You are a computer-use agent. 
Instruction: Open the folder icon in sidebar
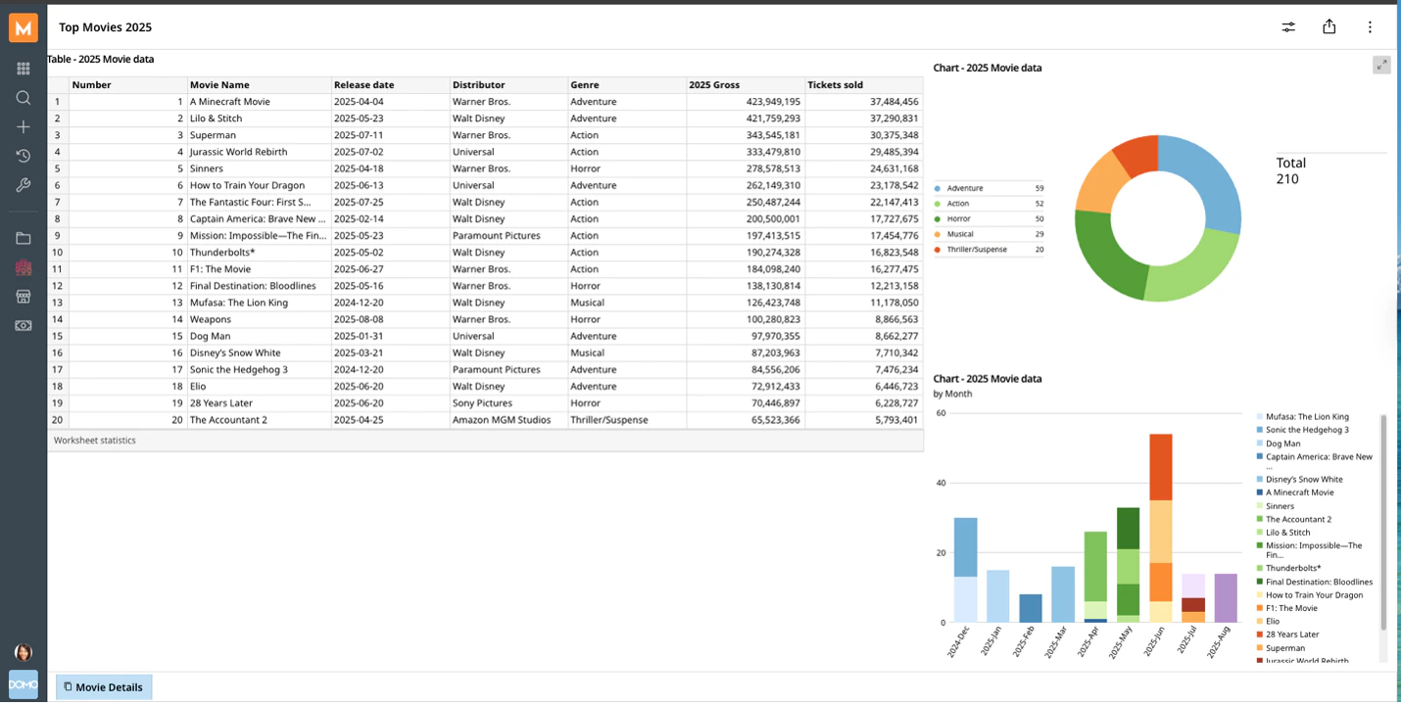pyautogui.click(x=24, y=238)
